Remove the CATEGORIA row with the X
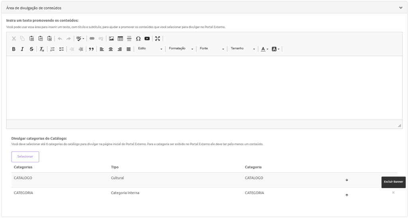 tap(393, 193)
